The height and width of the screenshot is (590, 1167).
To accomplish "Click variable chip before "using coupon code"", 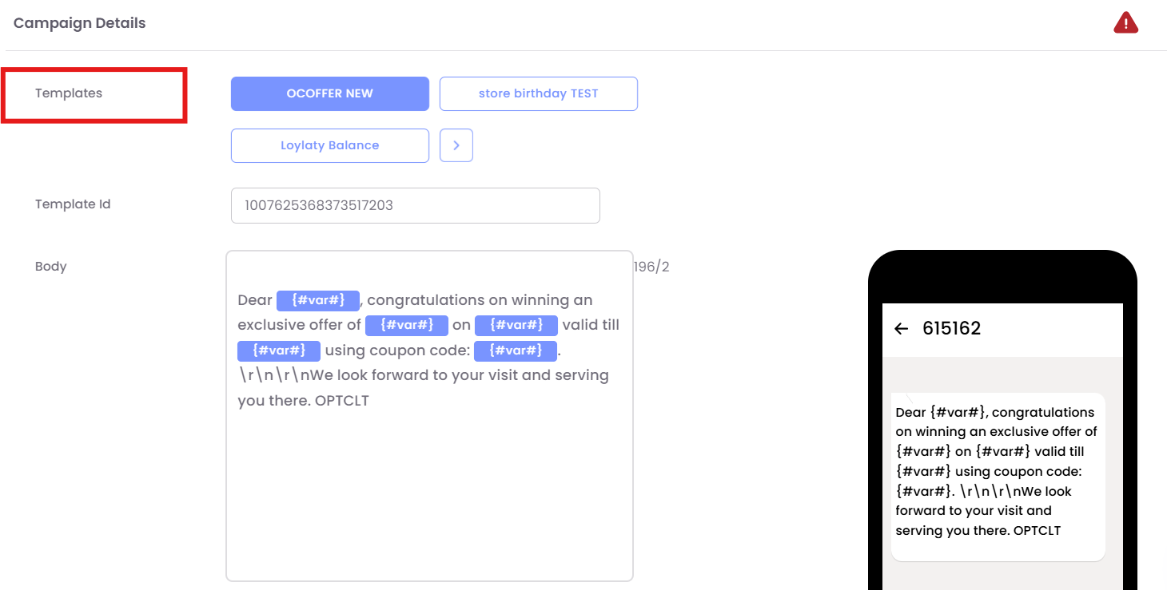I will pyautogui.click(x=279, y=350).
